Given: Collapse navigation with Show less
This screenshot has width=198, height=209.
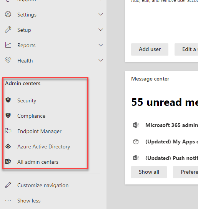Looking at the screenshot, I should 29,201.
